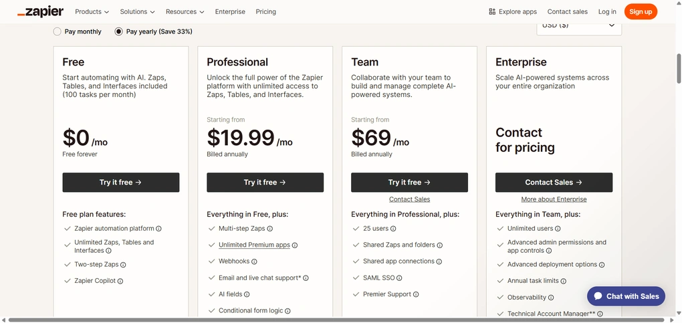Open the Chat with Sales widget

coord(626,296)
